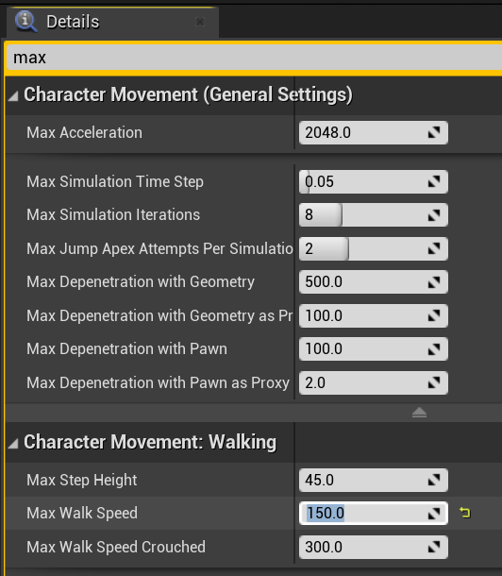This screenshot has width=502, height=576.
Task: Select the Max Walk Speed value field
Action: (374, 513)
